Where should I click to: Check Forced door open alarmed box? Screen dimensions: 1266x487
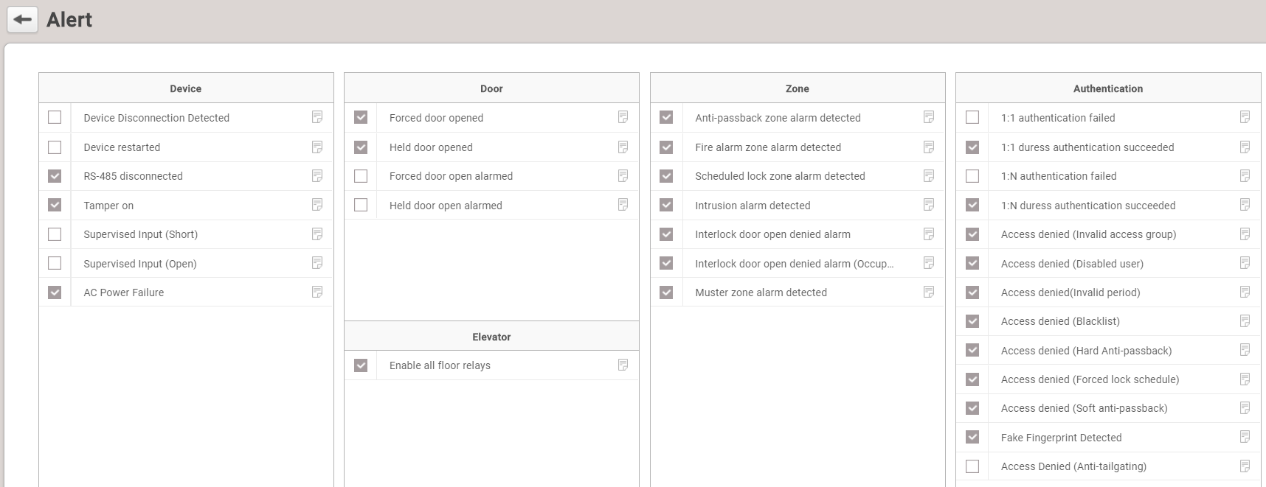(x=361, y=176)
